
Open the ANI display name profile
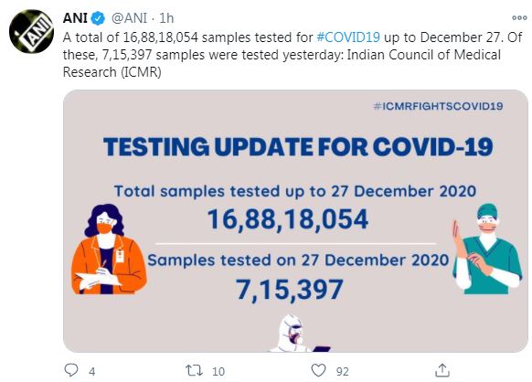(x=75, y=18)
